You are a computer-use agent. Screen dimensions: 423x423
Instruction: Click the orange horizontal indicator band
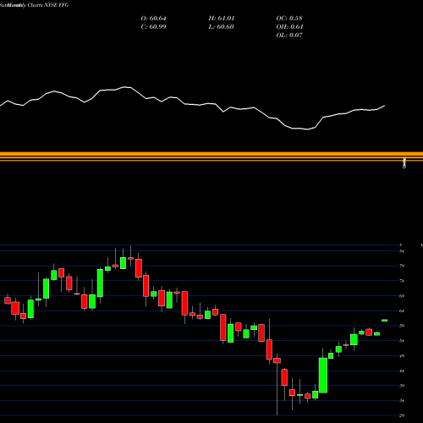tap(211, 157)
